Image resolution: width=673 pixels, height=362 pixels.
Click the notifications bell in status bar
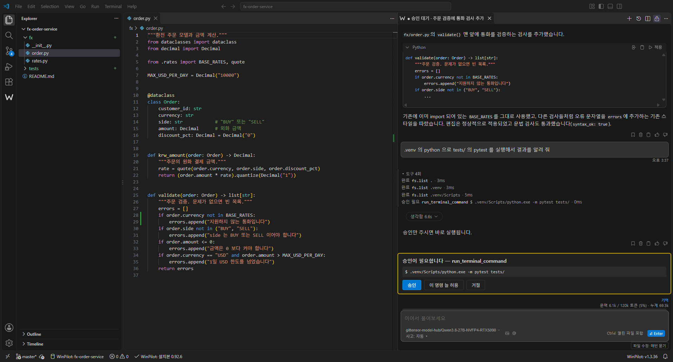tap(665, 356)
